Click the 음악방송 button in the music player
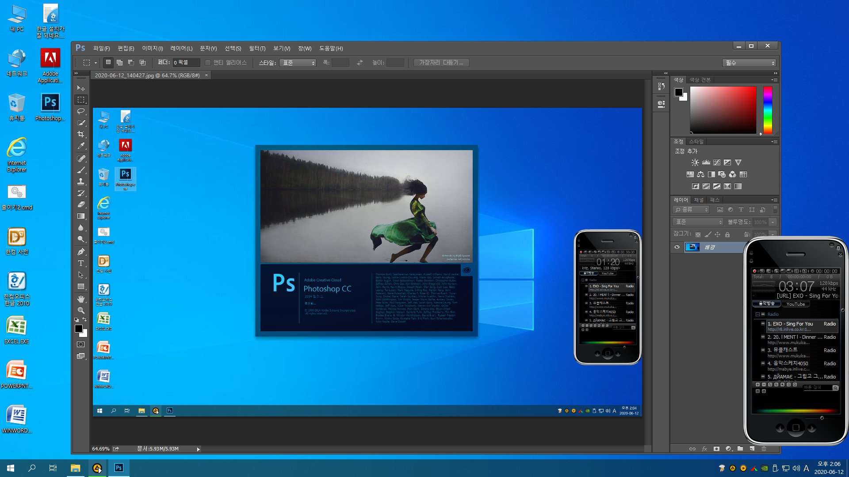 point(767,304)
